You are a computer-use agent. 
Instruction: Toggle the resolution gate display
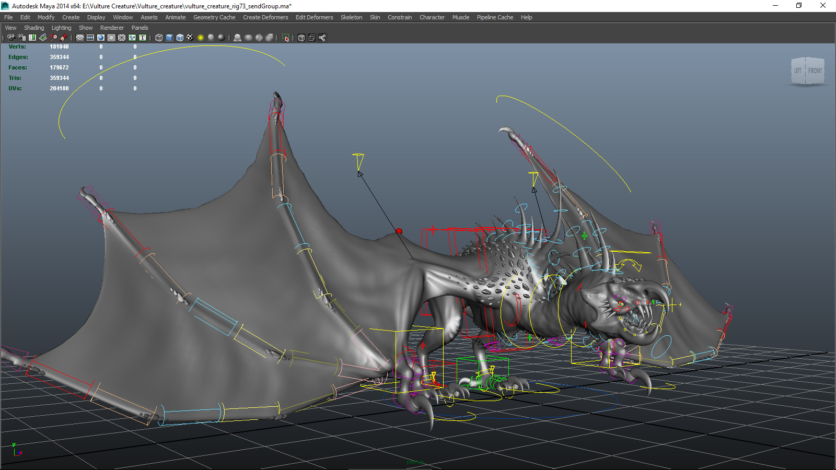(x=101, y=38)
